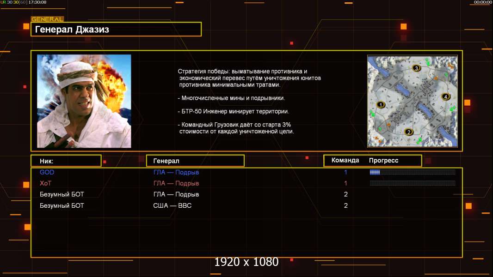Click the snowy map preview thumbnail
The image size is (493, 277).
pos(412,101)
